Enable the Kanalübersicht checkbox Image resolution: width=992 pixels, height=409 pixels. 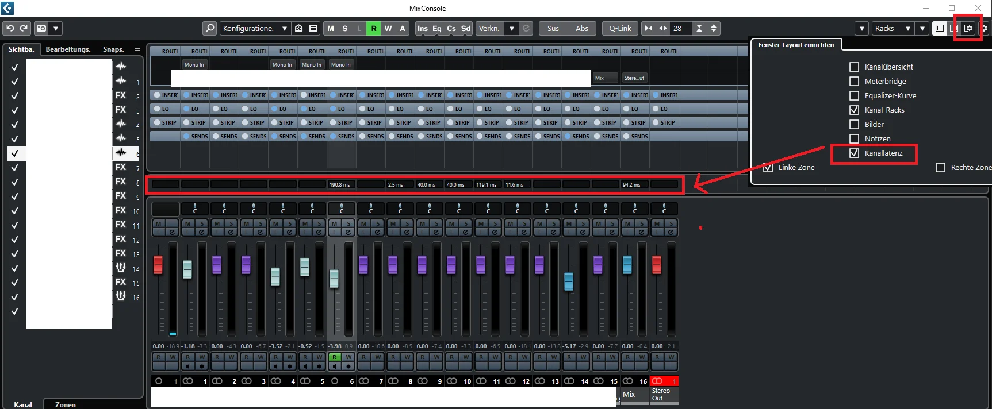click(x=855, y=67)
